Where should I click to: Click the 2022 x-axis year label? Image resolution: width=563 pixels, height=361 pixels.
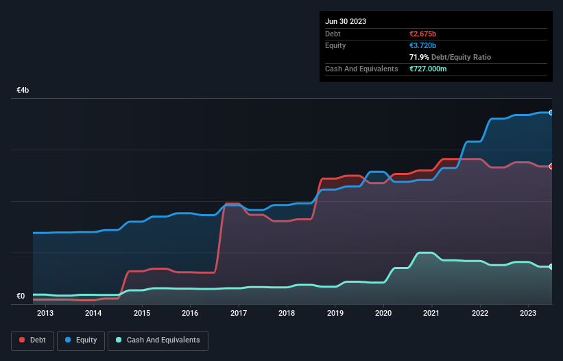click(480, 313)
